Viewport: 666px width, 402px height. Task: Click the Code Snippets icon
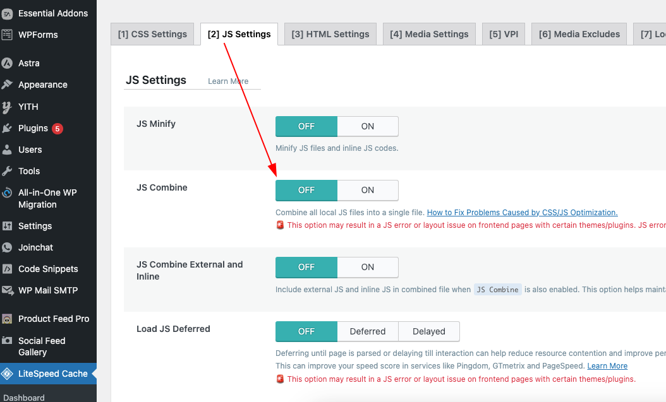(x=7, y=269)
